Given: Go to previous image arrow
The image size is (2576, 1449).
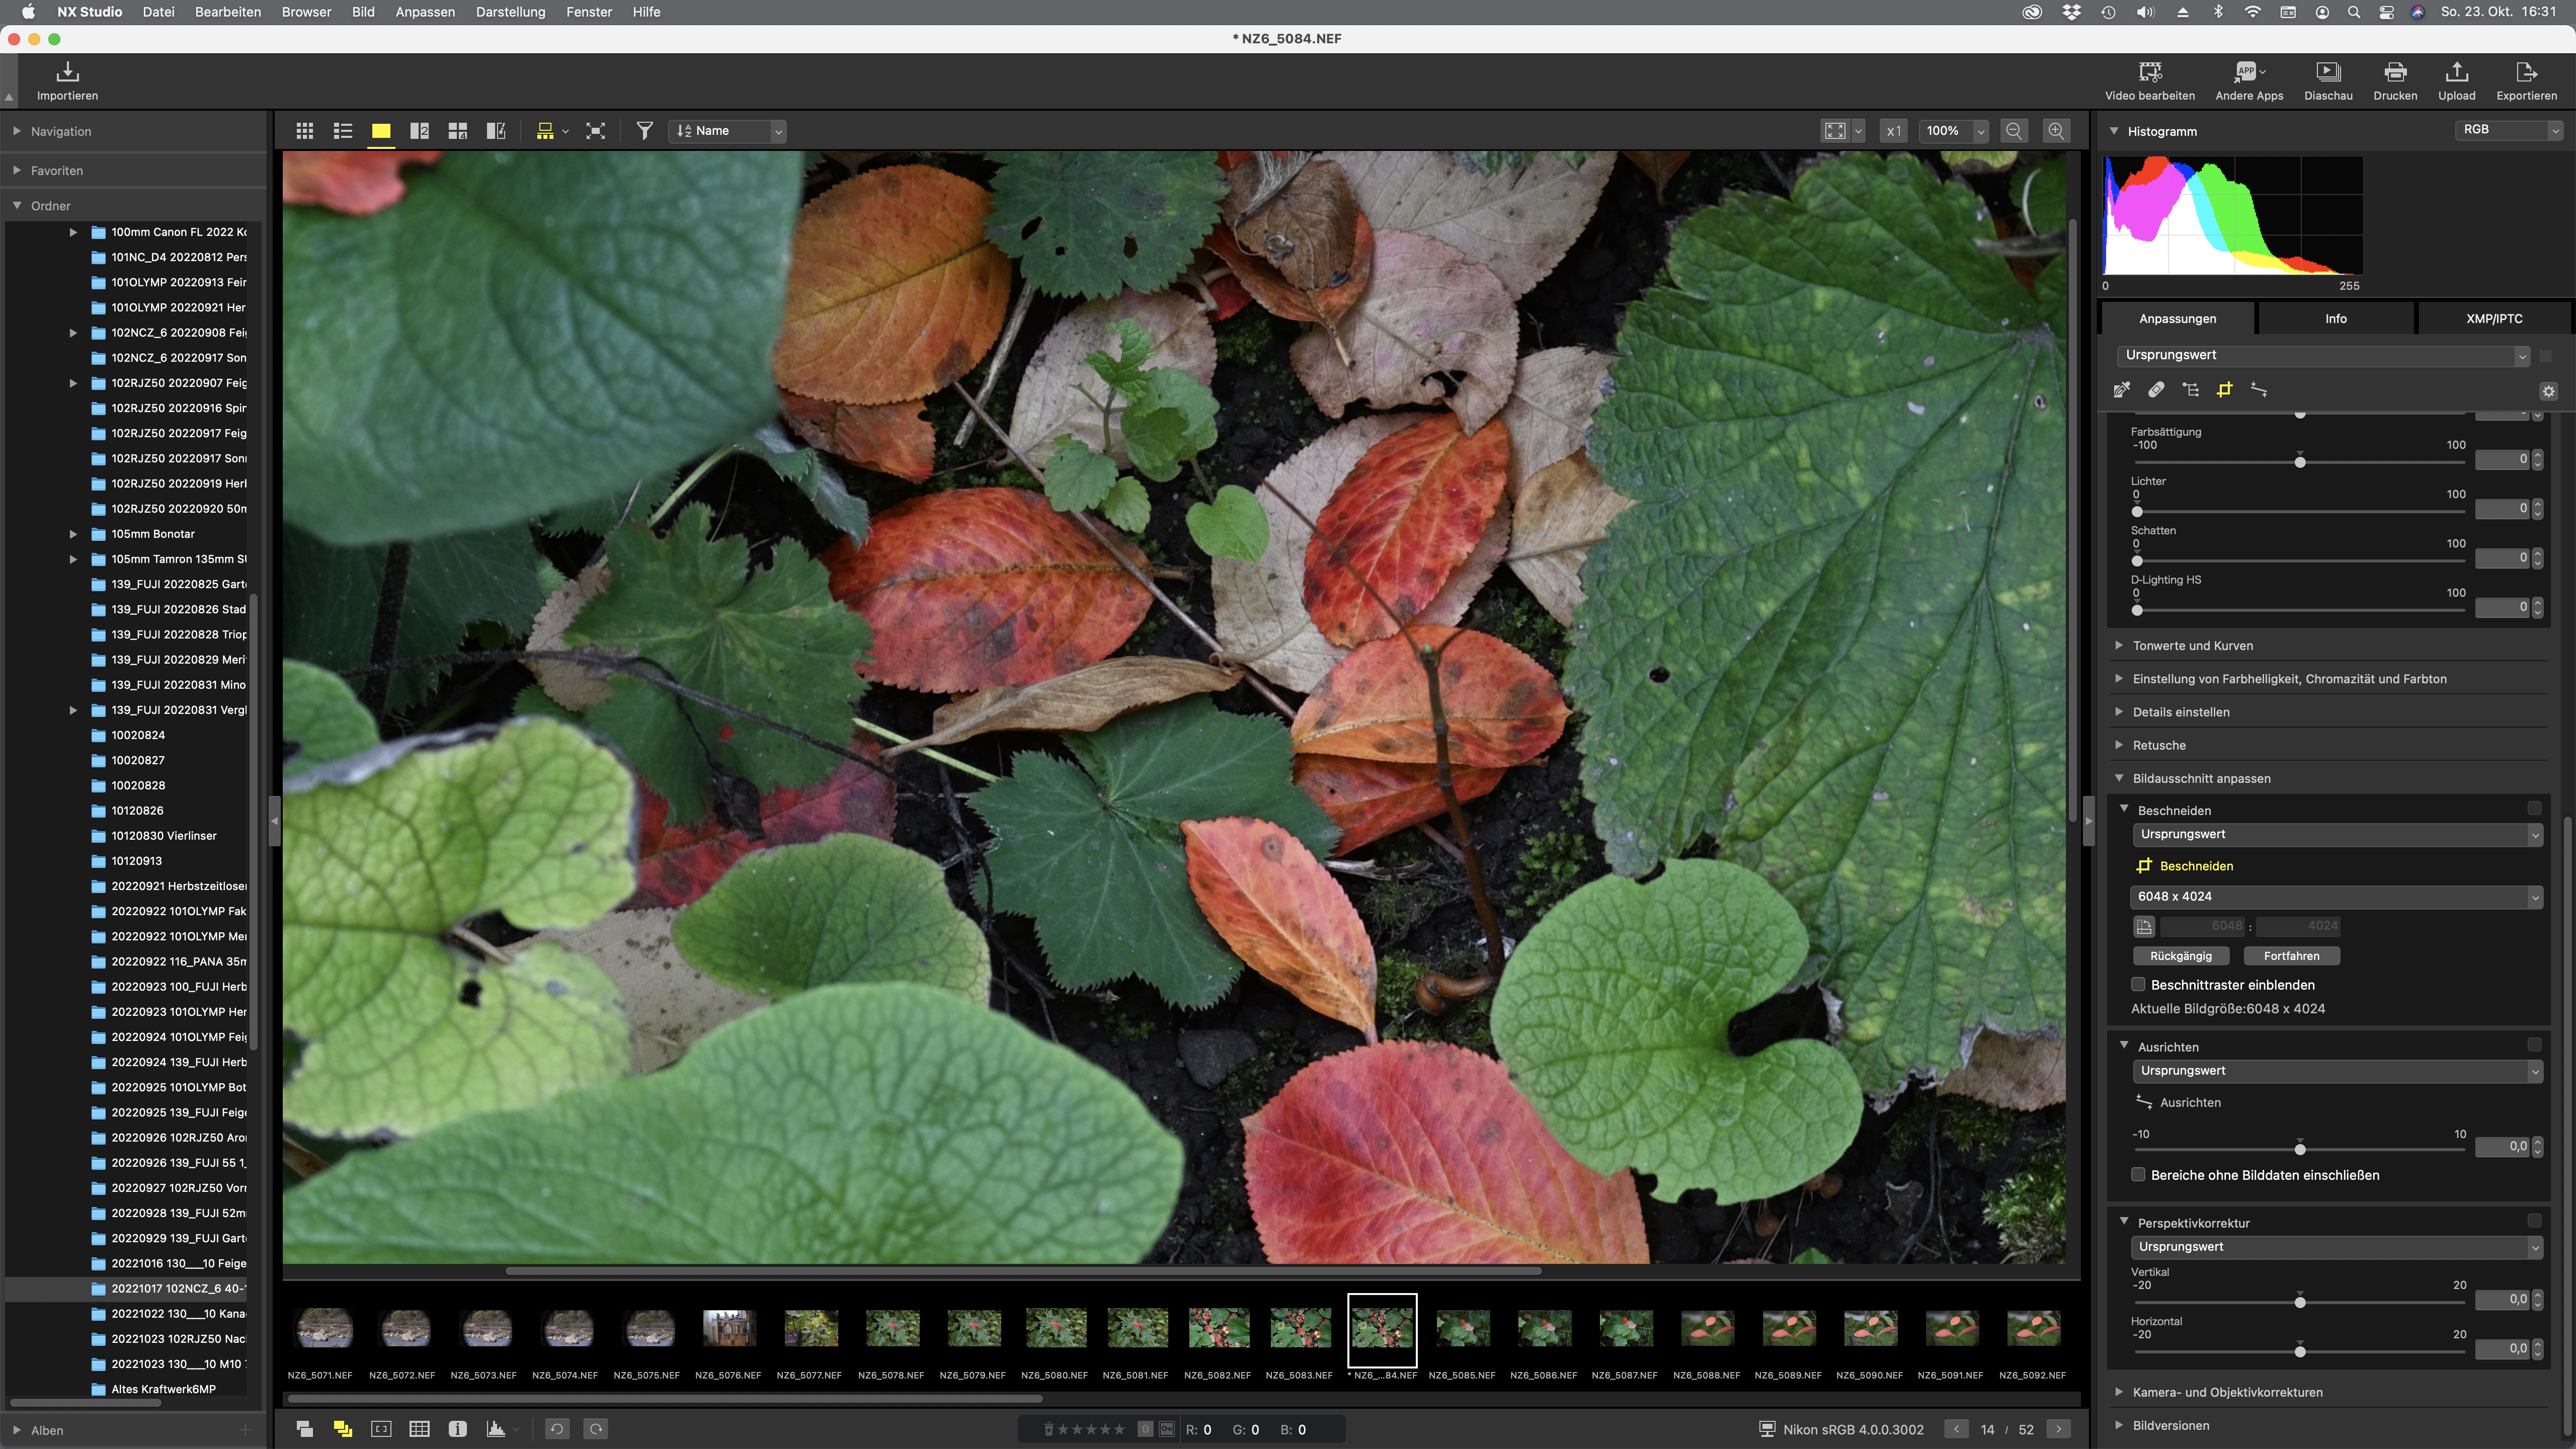Looking at the screenshot, I should (x=1956, y=1430).
